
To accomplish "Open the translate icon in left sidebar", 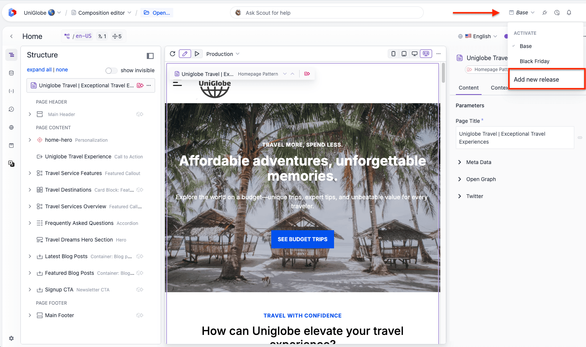I will point(11,164).
